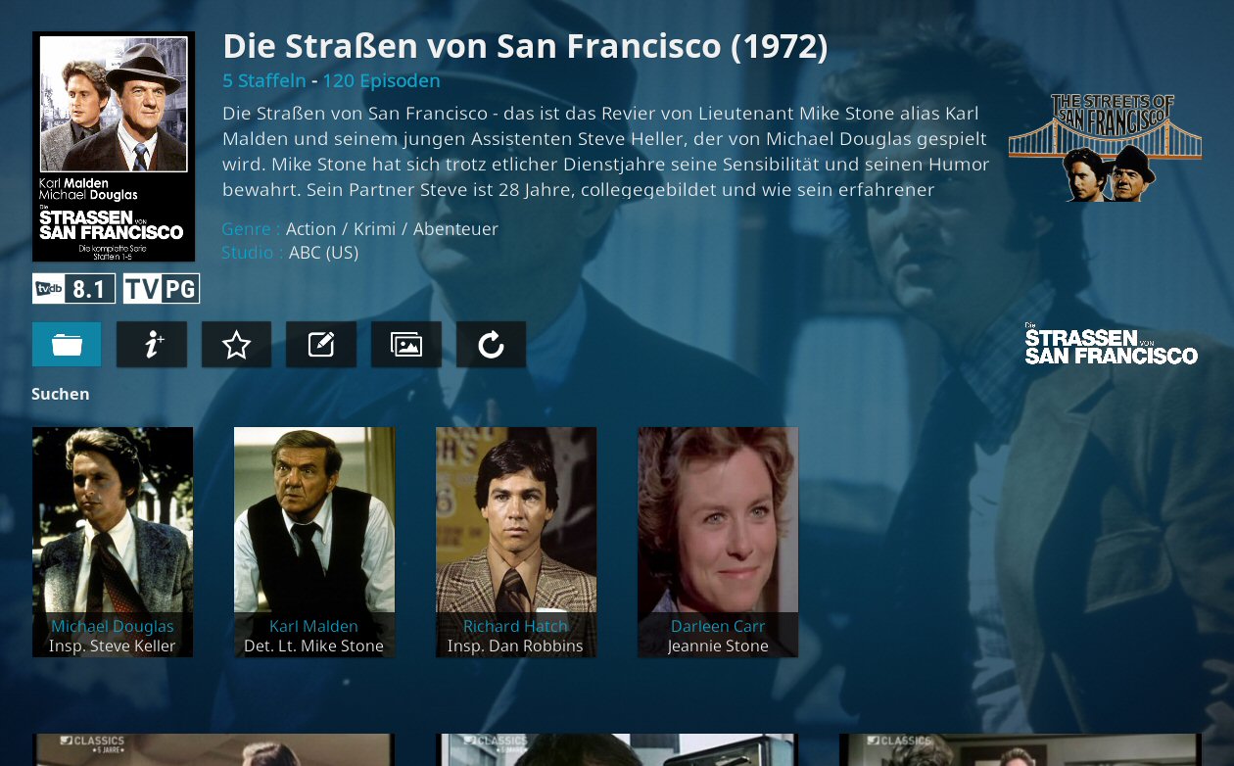
Task: Click the Strassen von San Francisco white clearlogo
Action: point(1111,343)
